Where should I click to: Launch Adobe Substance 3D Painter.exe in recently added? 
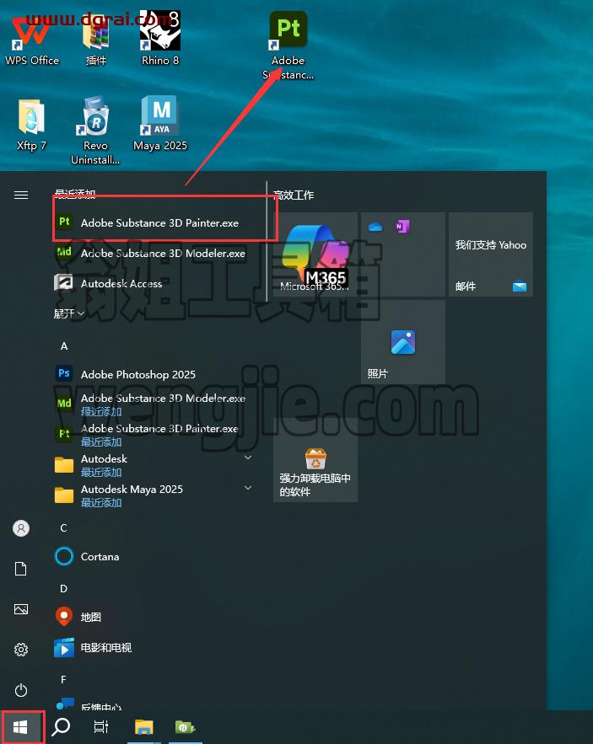tap(159, 222)
